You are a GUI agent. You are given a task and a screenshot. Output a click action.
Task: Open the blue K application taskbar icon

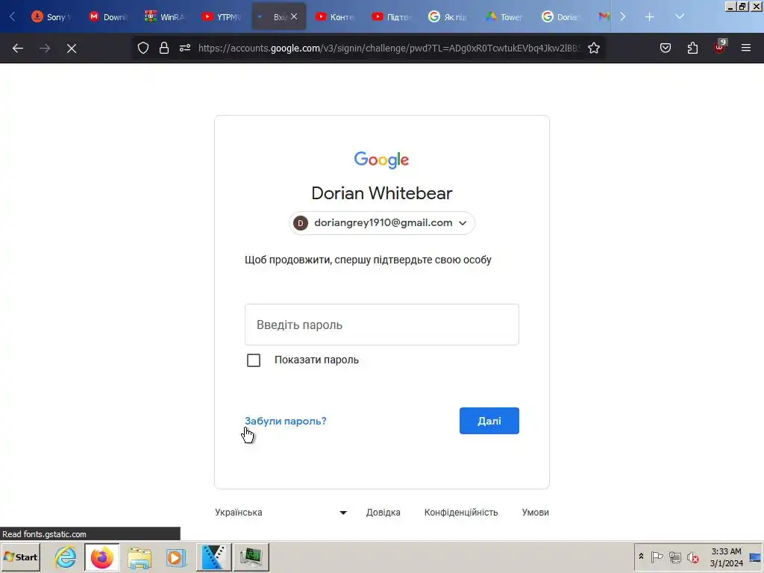coord(213,557)
